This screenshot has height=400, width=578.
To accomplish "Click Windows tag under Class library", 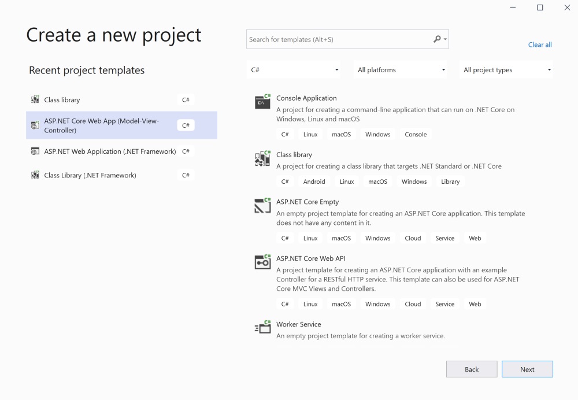I will point(414,182).
